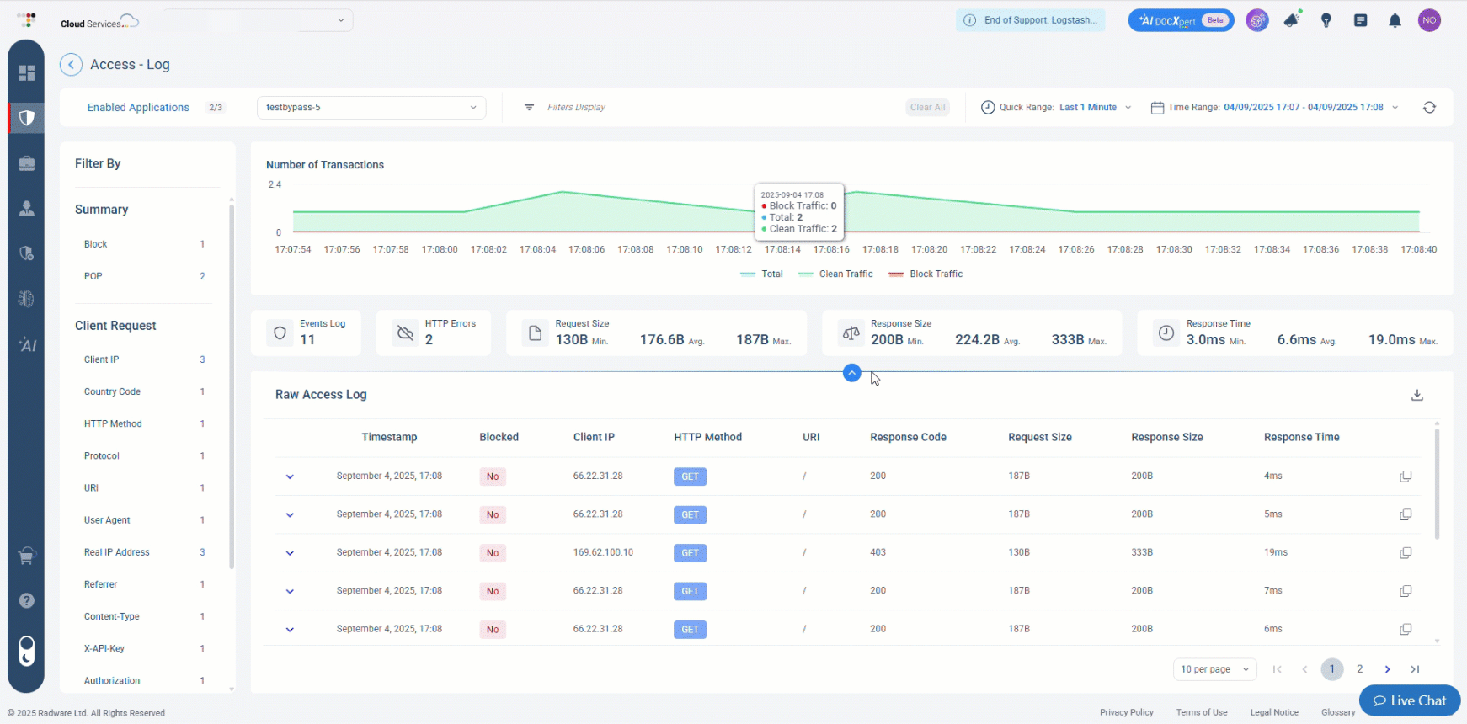Select the Client IP filter item
Viewport: 1467px width, 724px height.
[102, 359]
